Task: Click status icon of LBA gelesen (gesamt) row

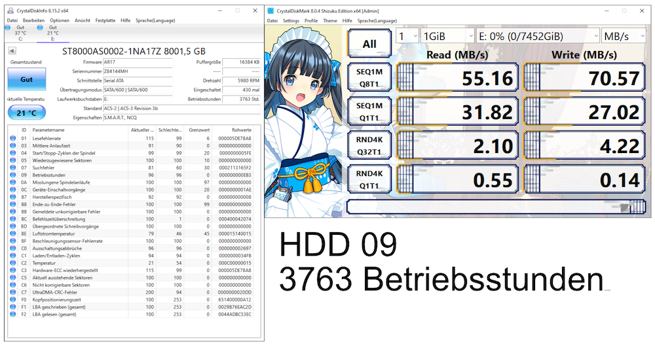Action: point(13,315)
